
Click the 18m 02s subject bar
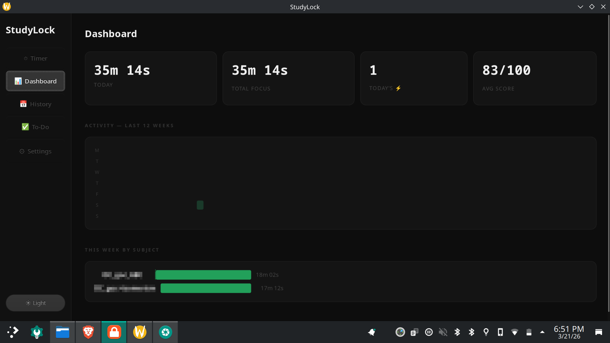point(203,275)
